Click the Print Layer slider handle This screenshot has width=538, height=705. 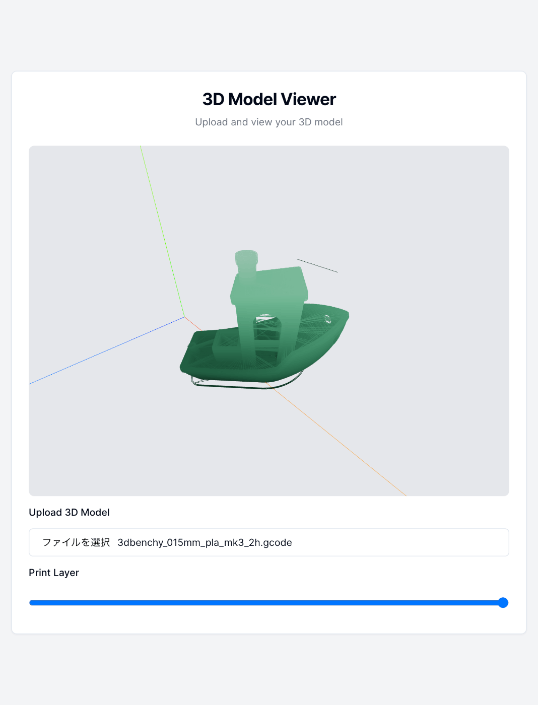[x=503, y=603]
